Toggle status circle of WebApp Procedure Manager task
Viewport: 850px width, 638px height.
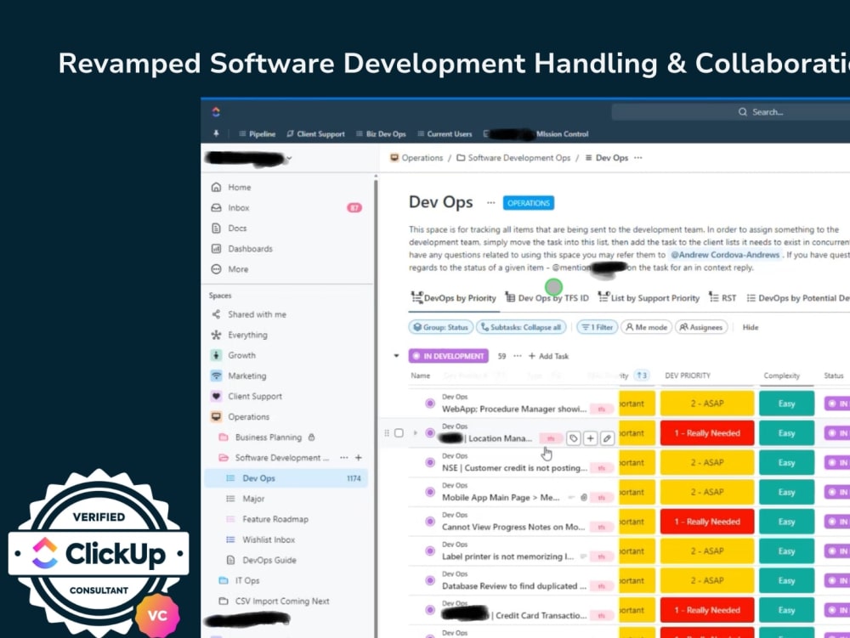(430, 403)
